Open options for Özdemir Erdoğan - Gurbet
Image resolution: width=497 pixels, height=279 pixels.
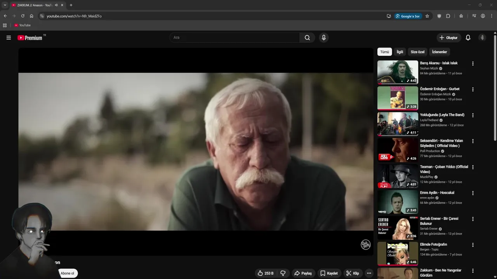(x=473, y=90)
